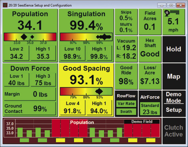Open the Map screen
Viewport: 188px width, 147px height.
[174, 76]
